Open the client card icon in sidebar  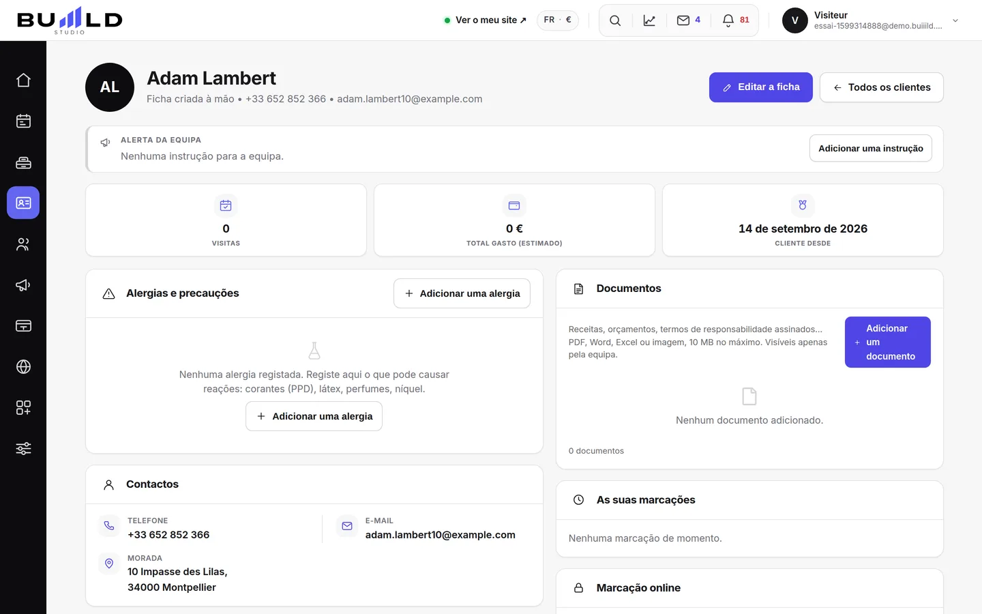[23, 203]
